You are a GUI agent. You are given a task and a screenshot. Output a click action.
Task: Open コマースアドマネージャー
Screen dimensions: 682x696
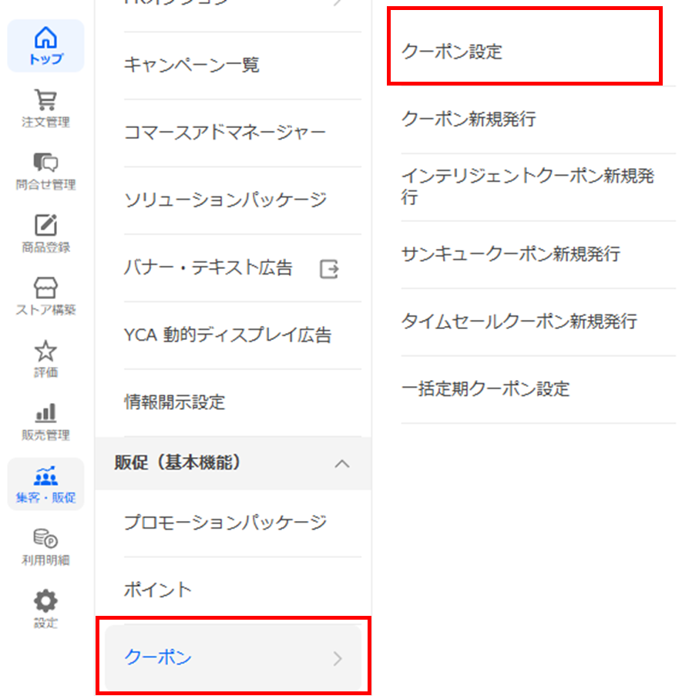pyautogui.click(x=224, y=133)
